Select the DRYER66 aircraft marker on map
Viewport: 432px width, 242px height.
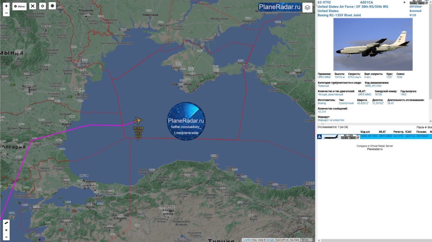[138, 121]
